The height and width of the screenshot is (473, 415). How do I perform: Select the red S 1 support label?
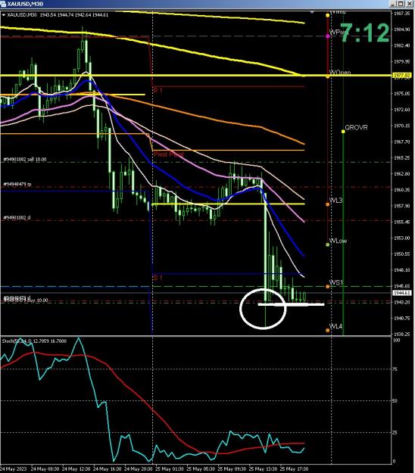(x=158, y=277)
